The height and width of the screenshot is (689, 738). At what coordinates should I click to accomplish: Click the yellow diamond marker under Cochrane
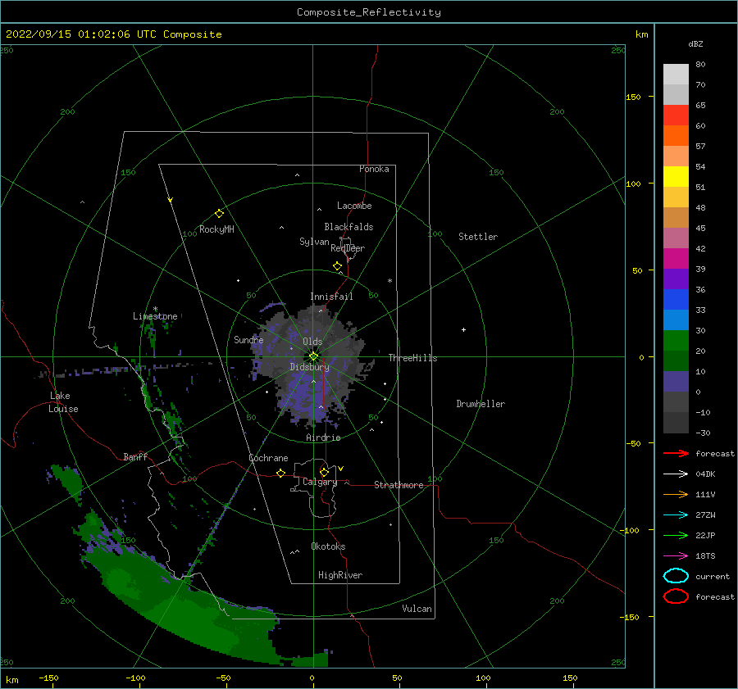tap(280, 473)
